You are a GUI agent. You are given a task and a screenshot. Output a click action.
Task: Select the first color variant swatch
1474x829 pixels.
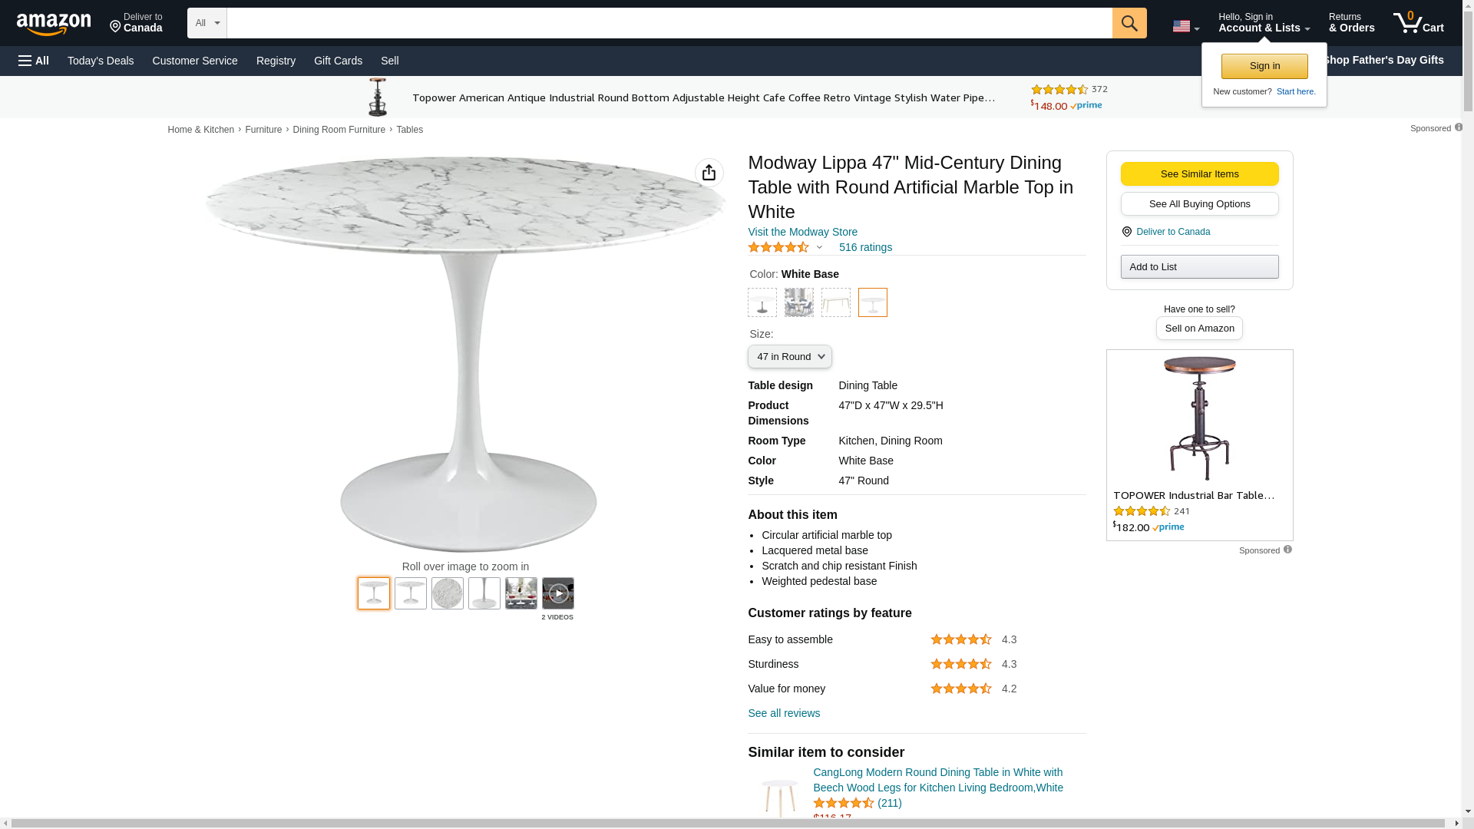point(762,302)
